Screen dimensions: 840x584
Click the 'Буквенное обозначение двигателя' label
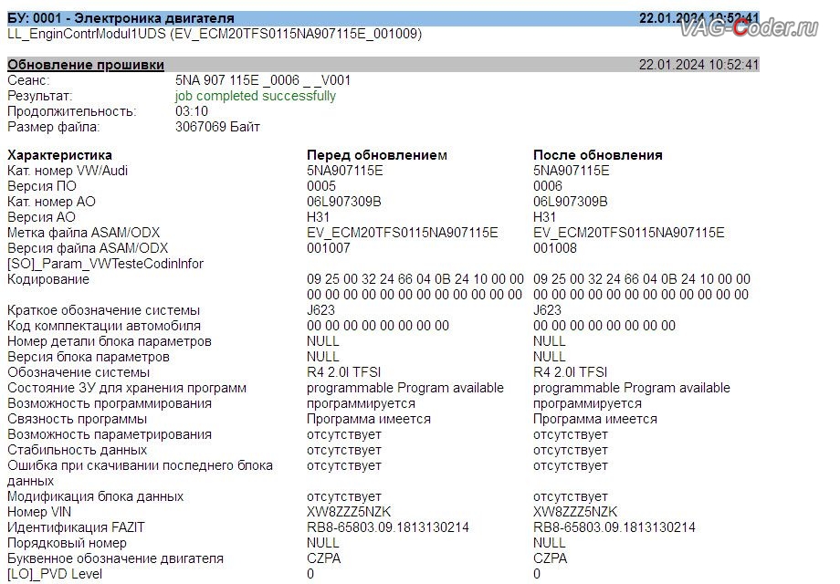click(x=115, y=558)
